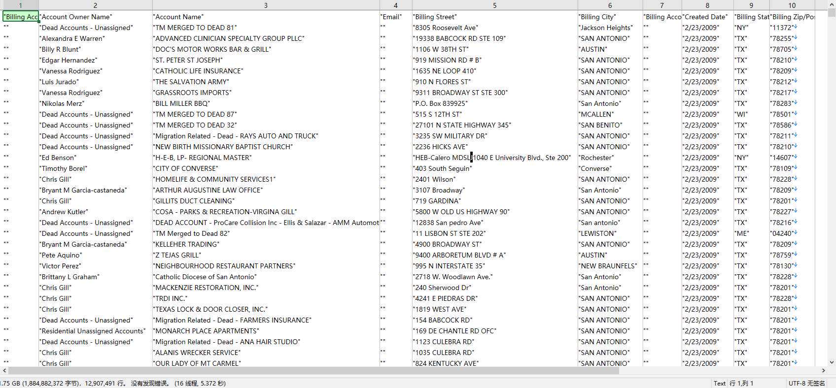Click the "BILL MILLER BBQ" cell
The width and height of the screenshot is (836, 388).
pyautogui.click(x=266, y=103)
